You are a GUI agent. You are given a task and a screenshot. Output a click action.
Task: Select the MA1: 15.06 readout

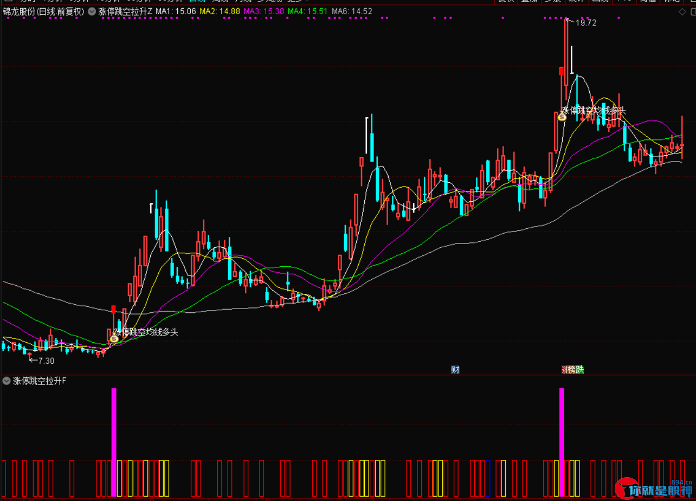coord(176,11)
